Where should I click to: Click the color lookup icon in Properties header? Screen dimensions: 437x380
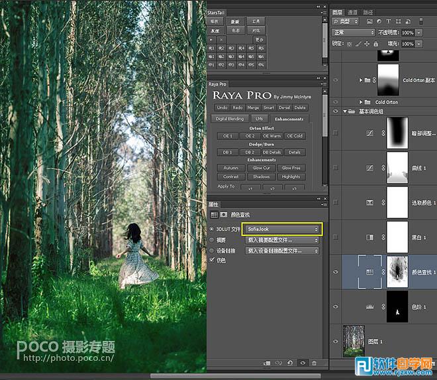coord(214,214)
